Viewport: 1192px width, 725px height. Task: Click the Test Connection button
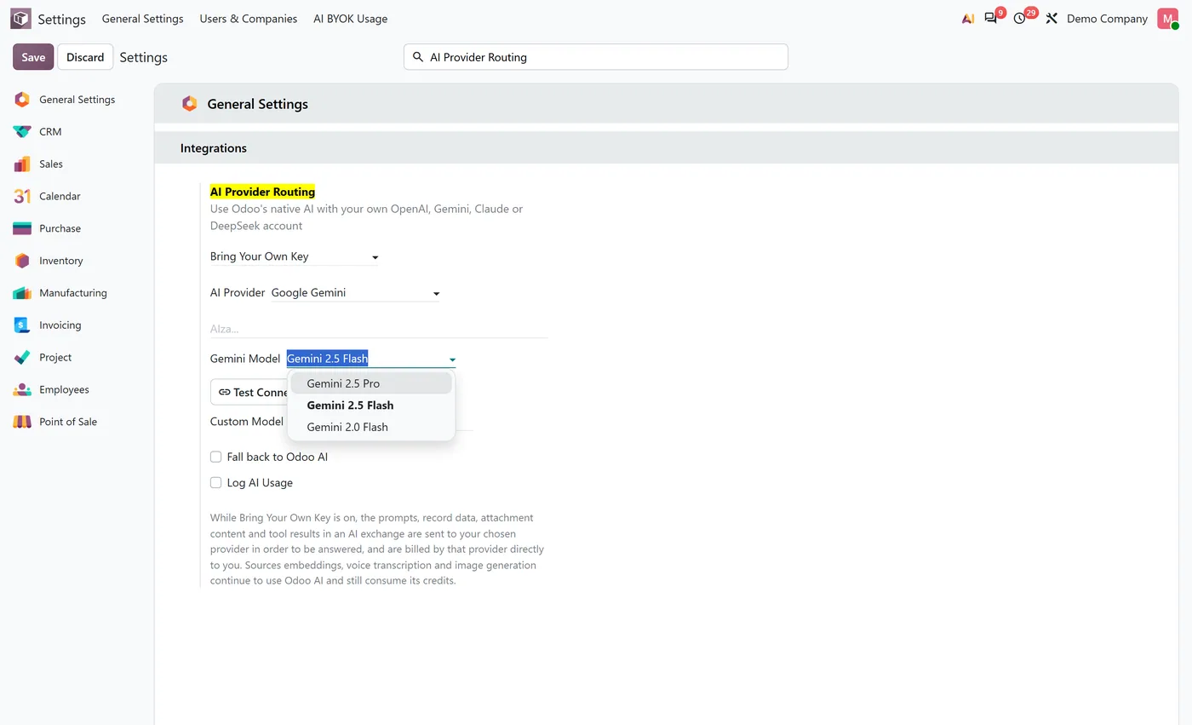click(x=250, y=393)
